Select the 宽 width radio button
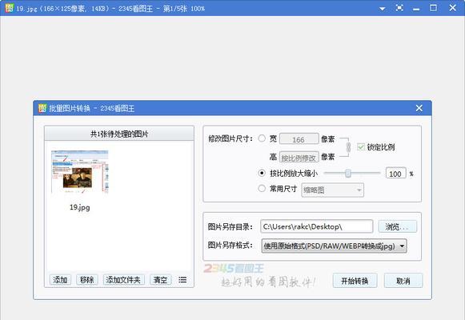Viewport: 465px width, 320px height. click(x=262, y=138)
